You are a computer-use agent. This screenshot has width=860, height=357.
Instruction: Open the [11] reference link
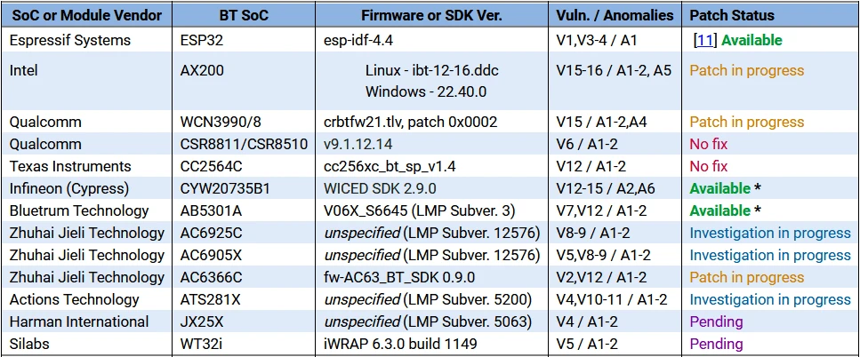pyautogui.click(x=705, y=40)
